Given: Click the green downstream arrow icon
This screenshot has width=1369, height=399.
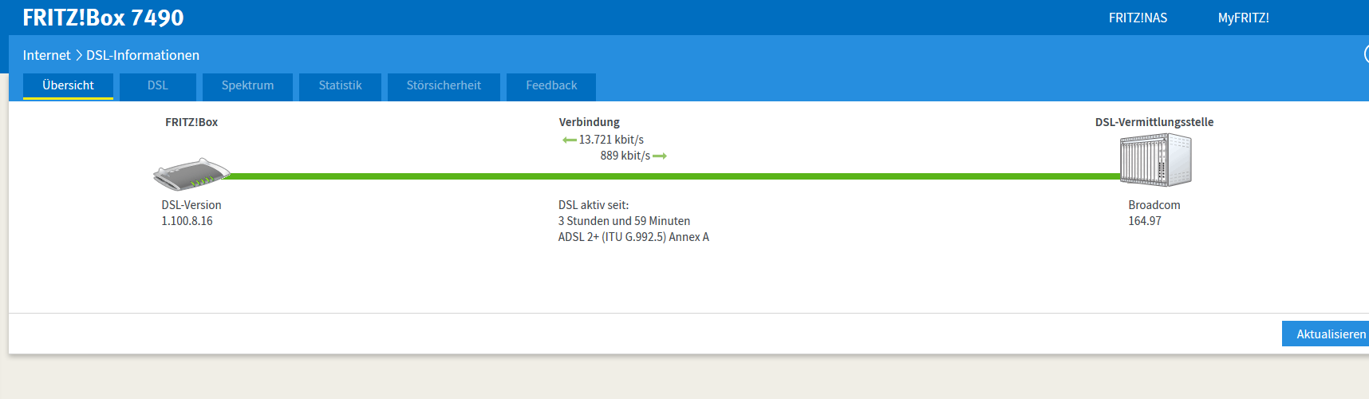Looking at the screenshot, I should (x=569, y=140).
